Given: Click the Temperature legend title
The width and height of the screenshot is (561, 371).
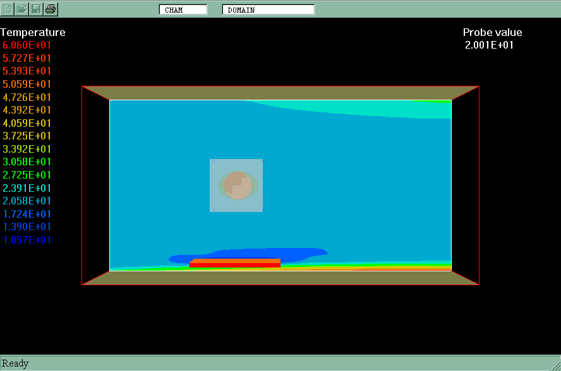Looking at the screenshot, I should pos(33,32).
